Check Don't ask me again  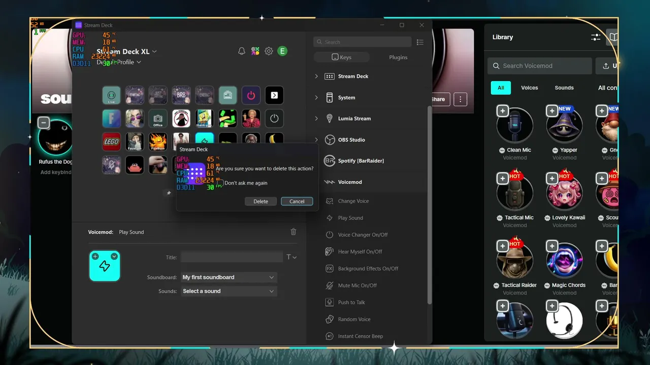pyautogui.click(x=221, y=183)
